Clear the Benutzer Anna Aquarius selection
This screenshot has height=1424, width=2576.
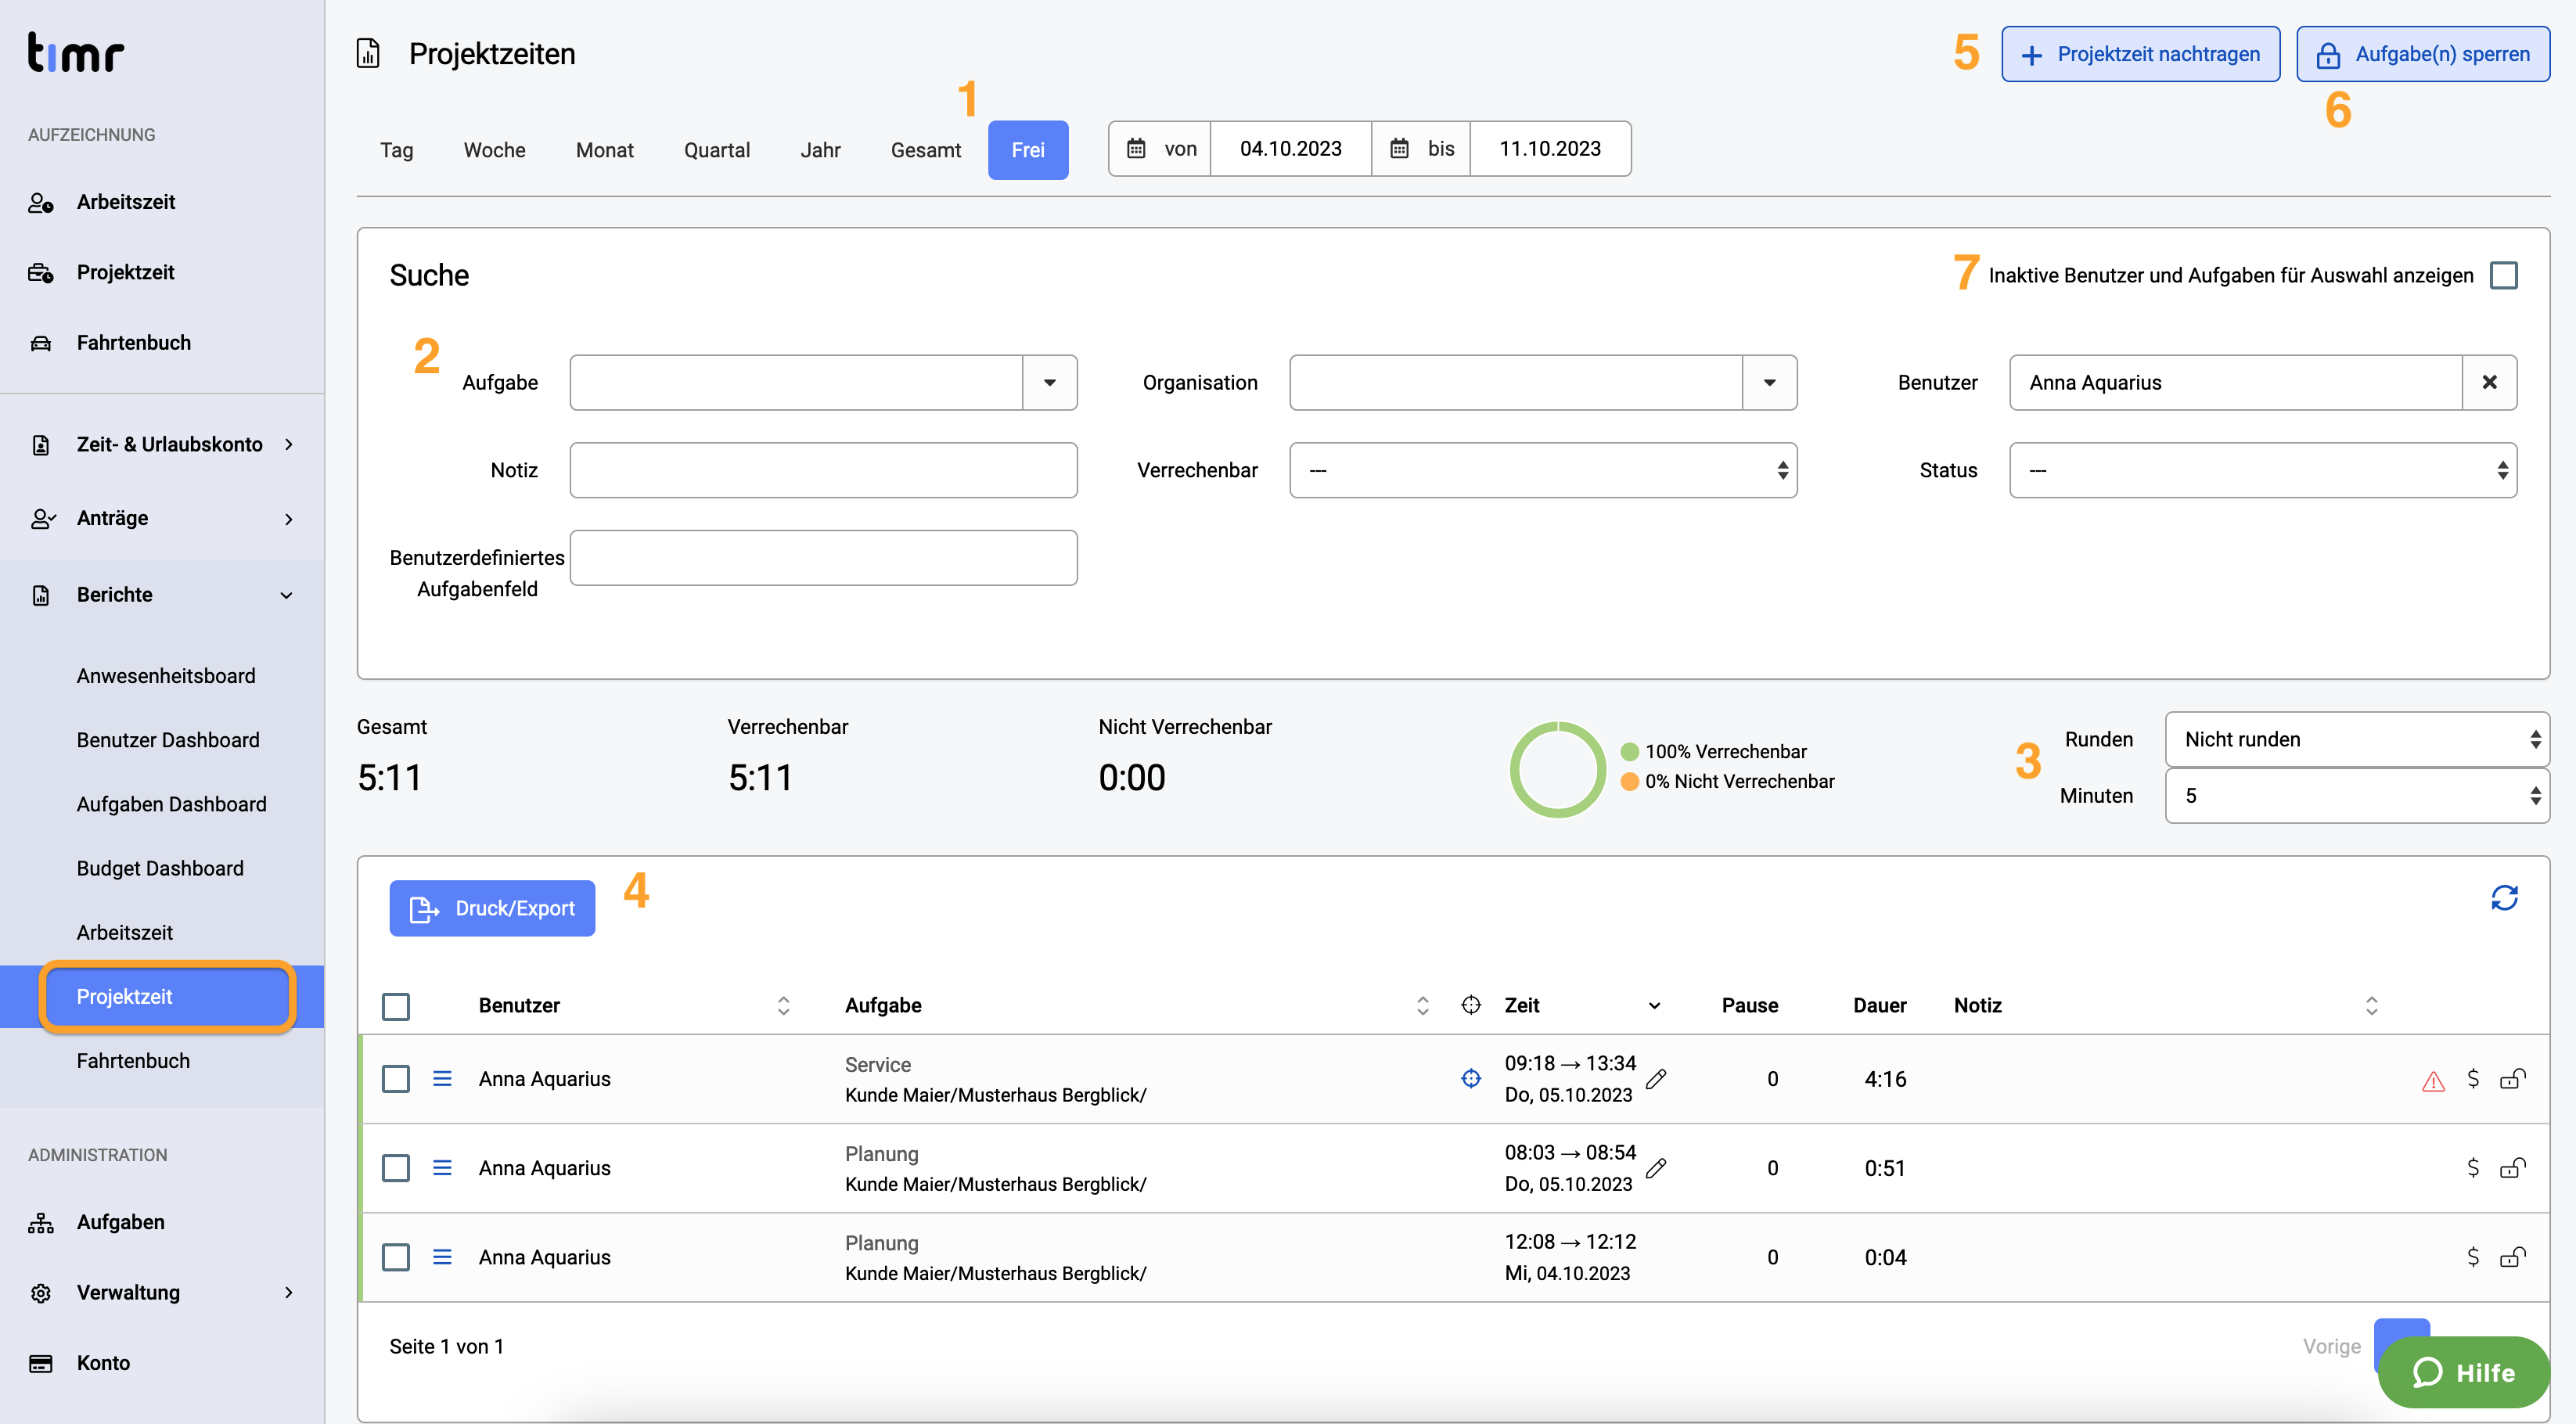click(x=2489, y=382)
